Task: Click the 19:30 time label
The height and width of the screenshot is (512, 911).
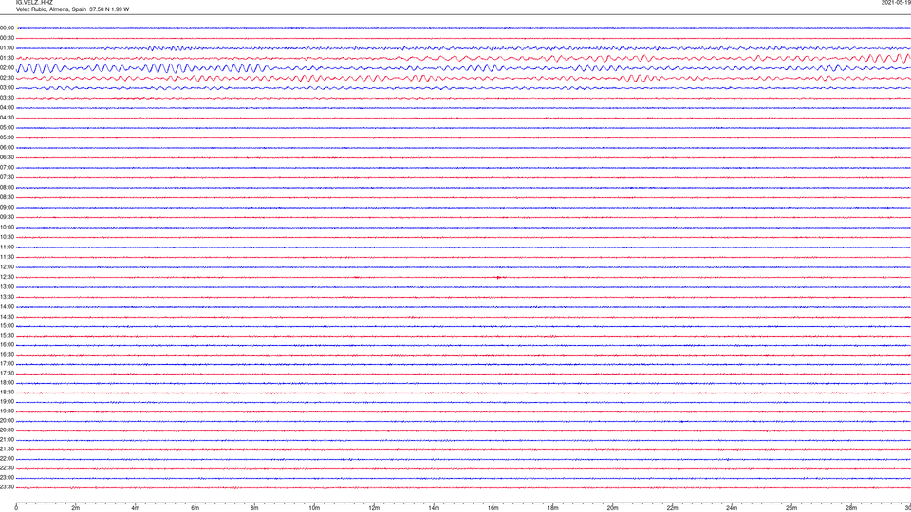Action: pos(7,411)
